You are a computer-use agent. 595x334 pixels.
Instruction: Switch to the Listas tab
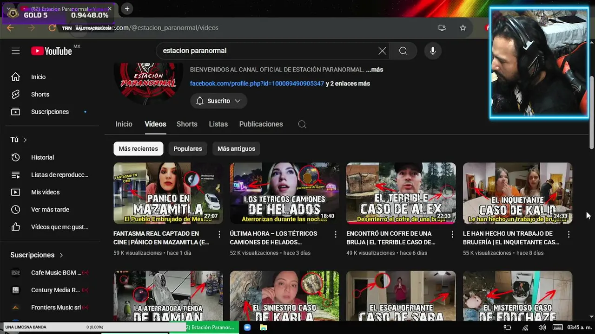tap(218, 124)
